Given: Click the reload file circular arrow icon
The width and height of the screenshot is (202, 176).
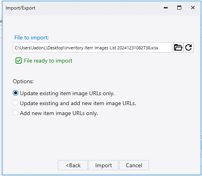Looking at the screenshot, I should [188, 47].
